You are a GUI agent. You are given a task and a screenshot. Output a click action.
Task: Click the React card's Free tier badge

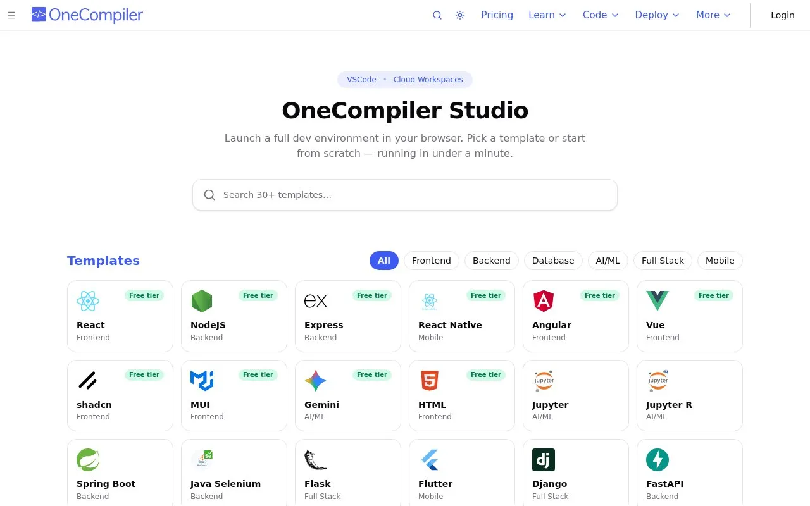pos(144,295)
